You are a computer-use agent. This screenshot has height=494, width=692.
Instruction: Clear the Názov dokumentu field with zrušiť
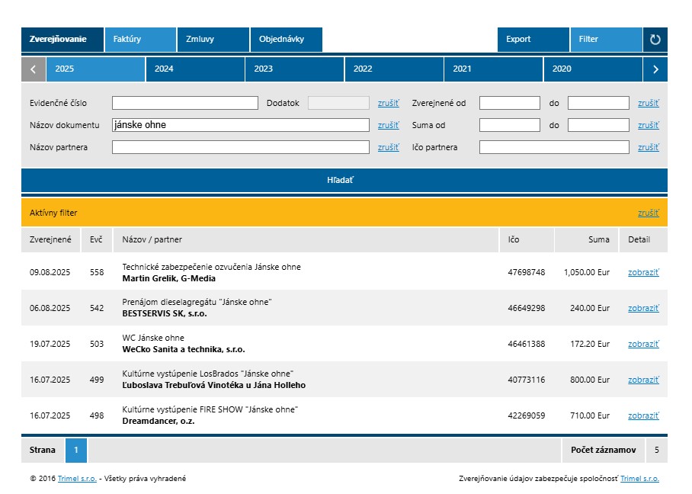(388, 125)
